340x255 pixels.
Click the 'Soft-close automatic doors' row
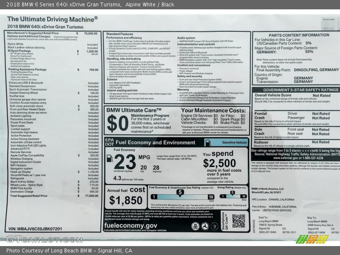tap(54, 106)
